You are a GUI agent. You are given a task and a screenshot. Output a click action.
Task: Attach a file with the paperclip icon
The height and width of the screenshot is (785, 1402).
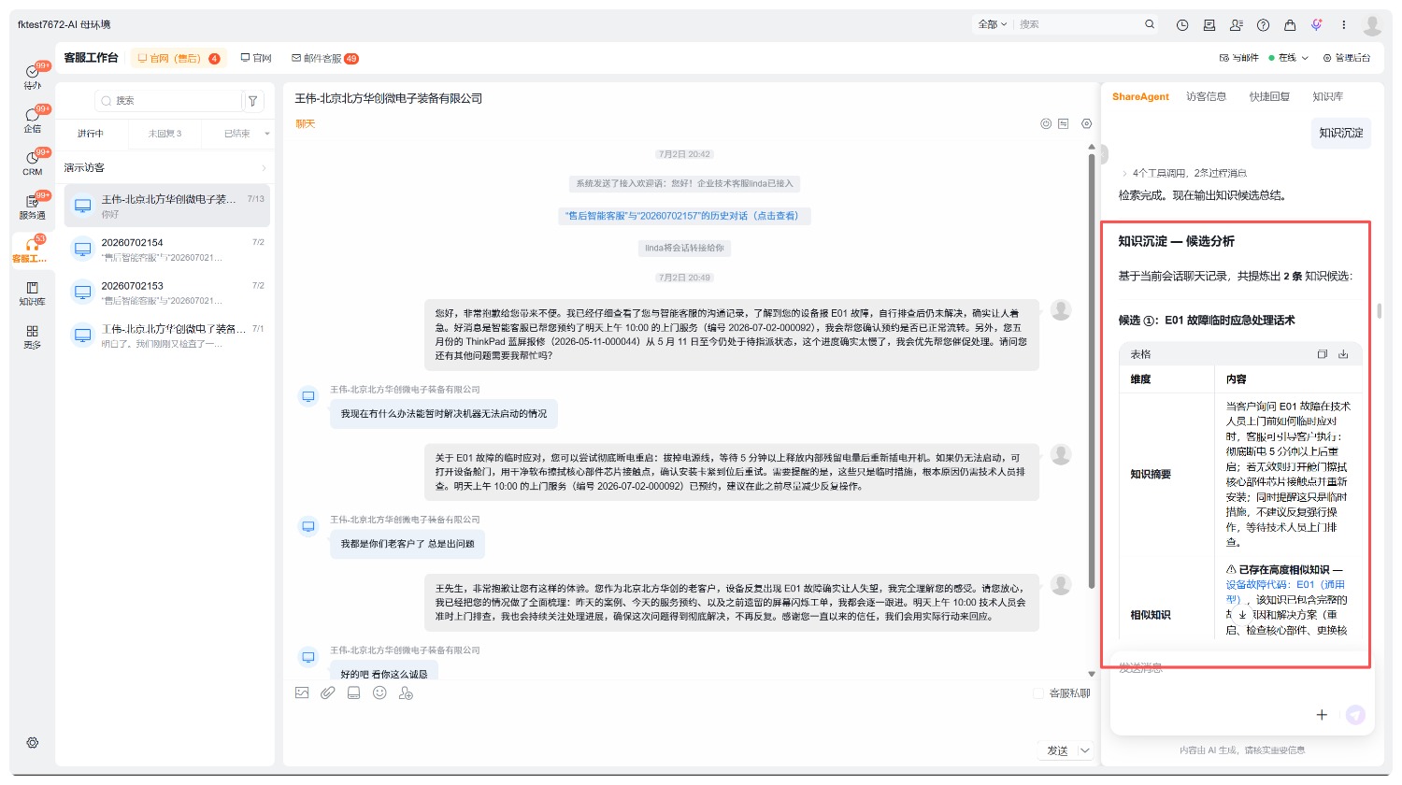327,692
